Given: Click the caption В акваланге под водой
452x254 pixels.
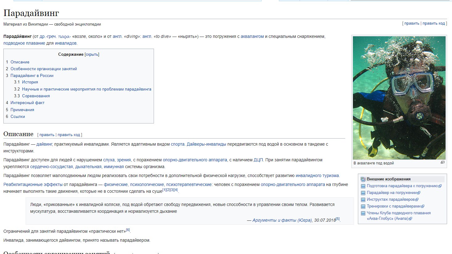Looking at the screenshot, I should tap(374, 163).
